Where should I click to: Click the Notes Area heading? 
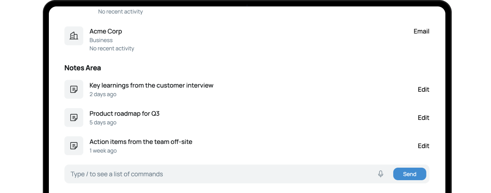point(83,68)
